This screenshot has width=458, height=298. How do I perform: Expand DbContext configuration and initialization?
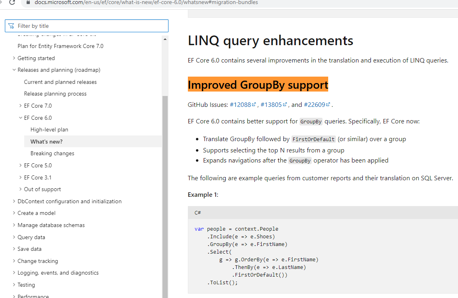tap(14, 201)
